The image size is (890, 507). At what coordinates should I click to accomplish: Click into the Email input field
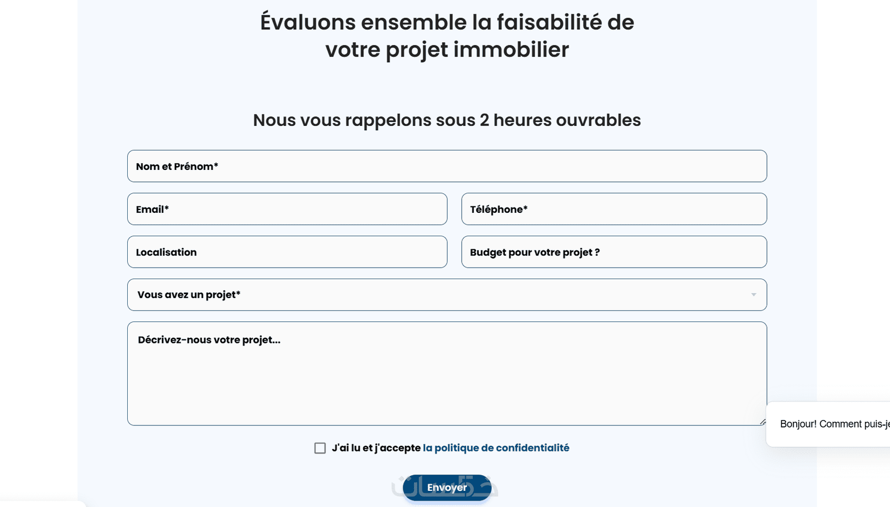pos(287,209)
